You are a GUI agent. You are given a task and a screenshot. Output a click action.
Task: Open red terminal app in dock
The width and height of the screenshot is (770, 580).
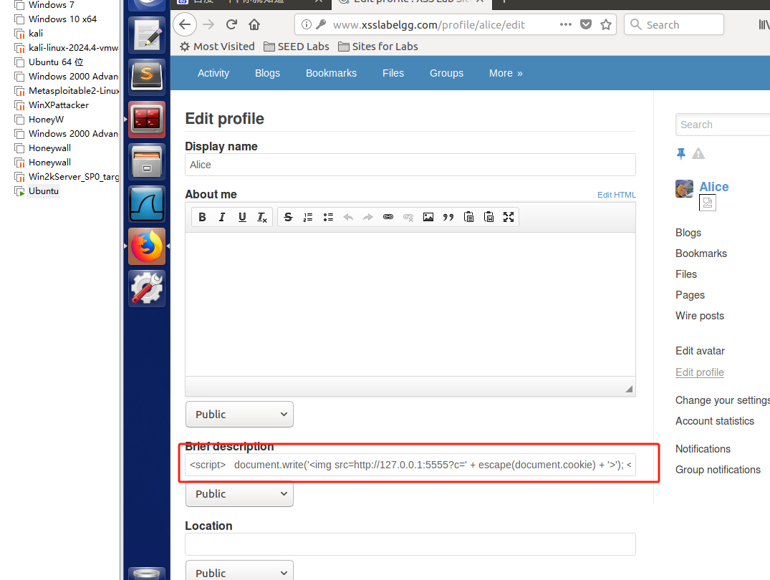147,120
